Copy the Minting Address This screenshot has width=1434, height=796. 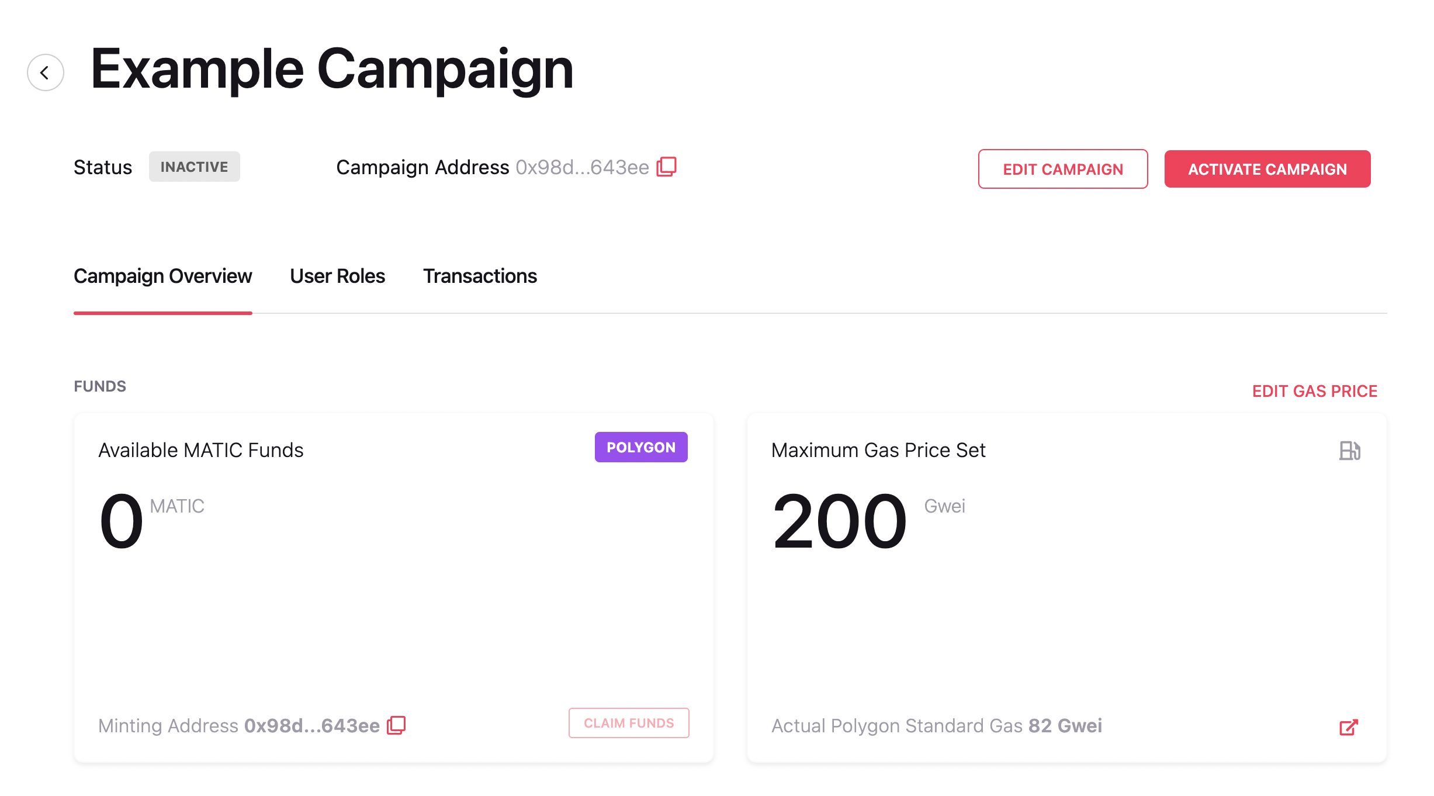pos(397,724)
